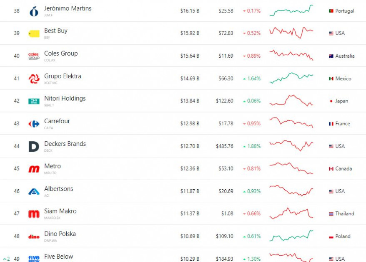The image size is (366, 262).
Task: Click the Jerónimo Martins logo icon
Action: click(x=34, y=11)
